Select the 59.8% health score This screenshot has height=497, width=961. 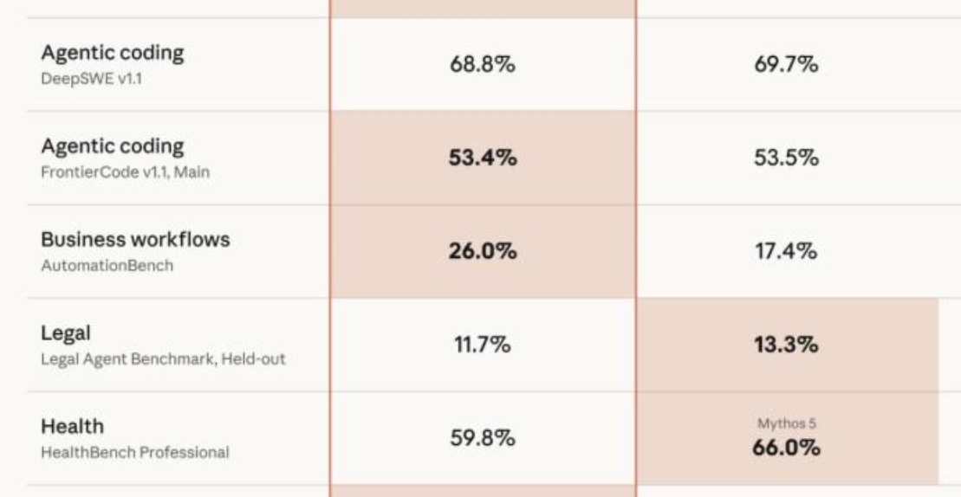(x=483, y=438)
